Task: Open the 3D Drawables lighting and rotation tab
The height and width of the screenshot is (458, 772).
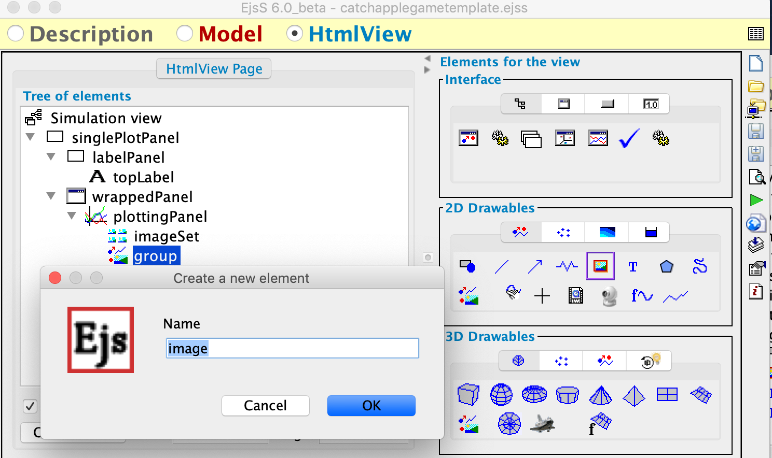Action: tap(649, 361)
